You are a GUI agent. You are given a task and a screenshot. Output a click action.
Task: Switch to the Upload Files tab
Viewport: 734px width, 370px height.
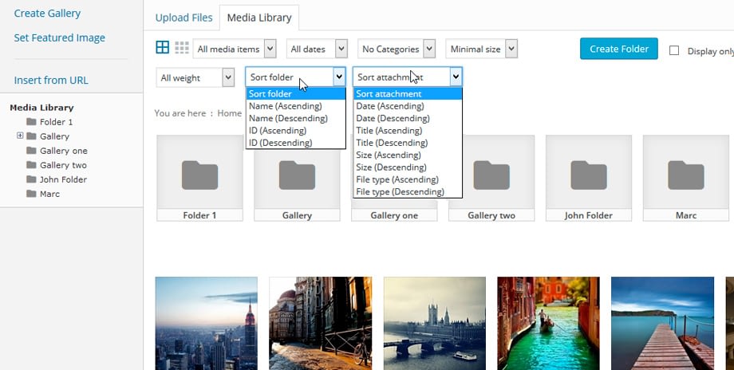click(x=183, y=18)
